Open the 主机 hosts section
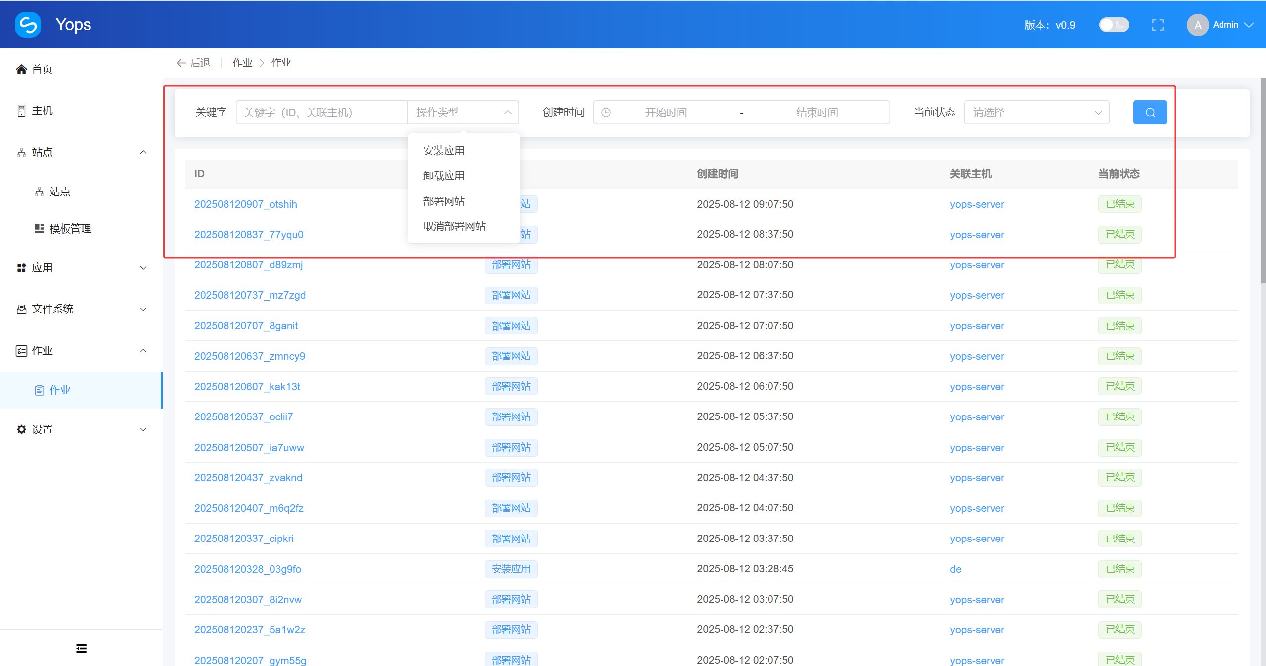 (42, 111)
